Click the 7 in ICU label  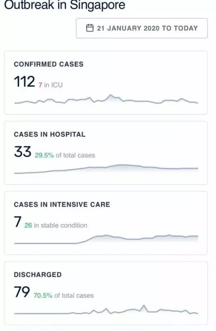(50, 85)
